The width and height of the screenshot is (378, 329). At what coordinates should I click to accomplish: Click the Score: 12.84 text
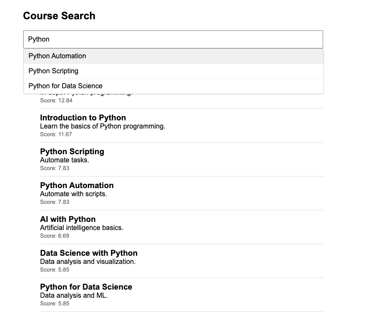(x=56, y=101)
